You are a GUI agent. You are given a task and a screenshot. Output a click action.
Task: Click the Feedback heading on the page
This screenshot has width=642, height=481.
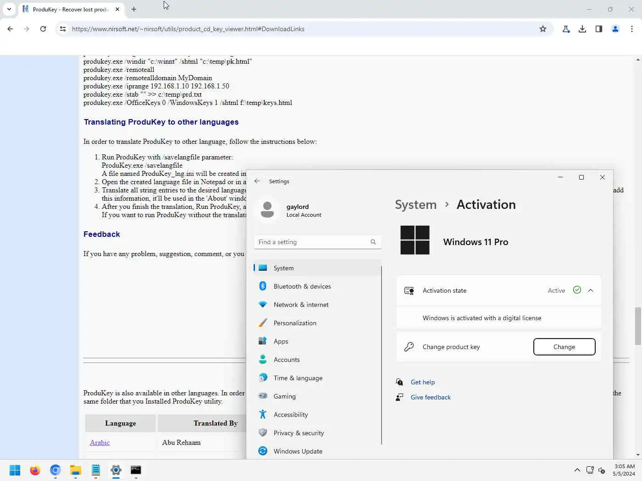(101, 234)
